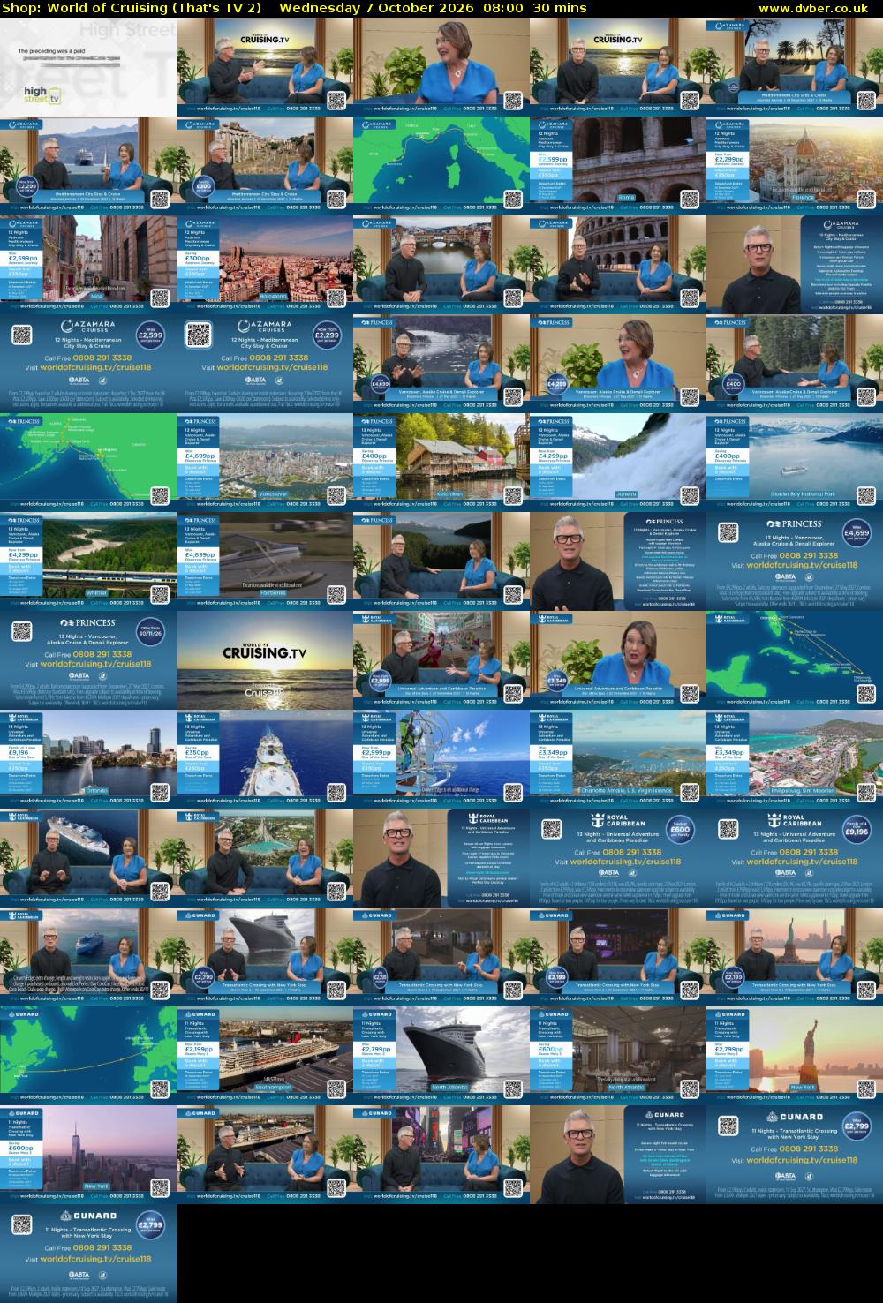This screenshot has width=883, height=1303.
Task: Open New York Statue of Liberty sunset thumbnail
Action: pyautogui.click(x=795, y=1056)
